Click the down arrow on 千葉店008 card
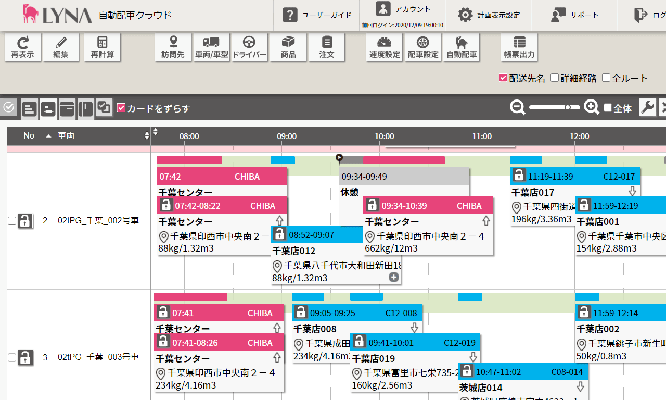 415,327
